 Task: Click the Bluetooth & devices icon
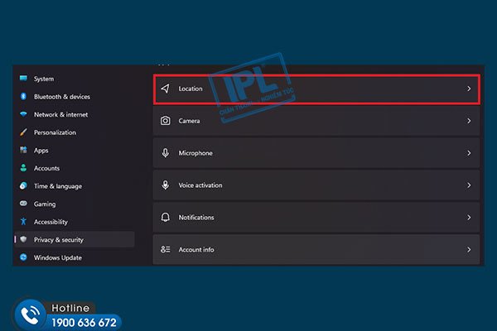click(23, 96)
